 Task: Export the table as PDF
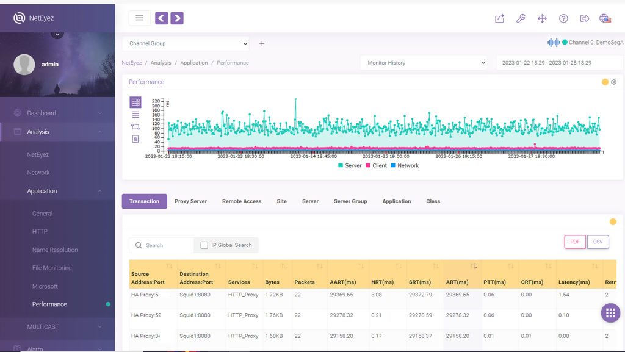[574, 242]
